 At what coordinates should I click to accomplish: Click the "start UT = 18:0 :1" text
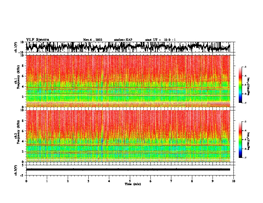coord(160,40)
